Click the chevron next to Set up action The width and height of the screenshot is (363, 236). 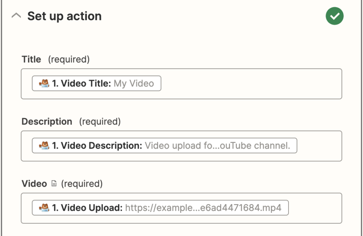[x=16, y=16]
